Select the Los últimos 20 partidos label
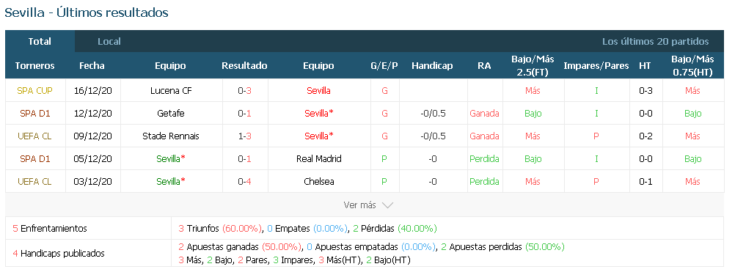Viewport: 735px width, 272px height. coord(655,42)
